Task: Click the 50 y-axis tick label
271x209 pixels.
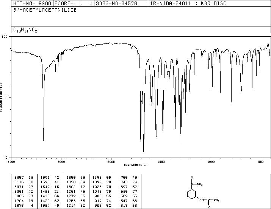Action: (5, 97)
